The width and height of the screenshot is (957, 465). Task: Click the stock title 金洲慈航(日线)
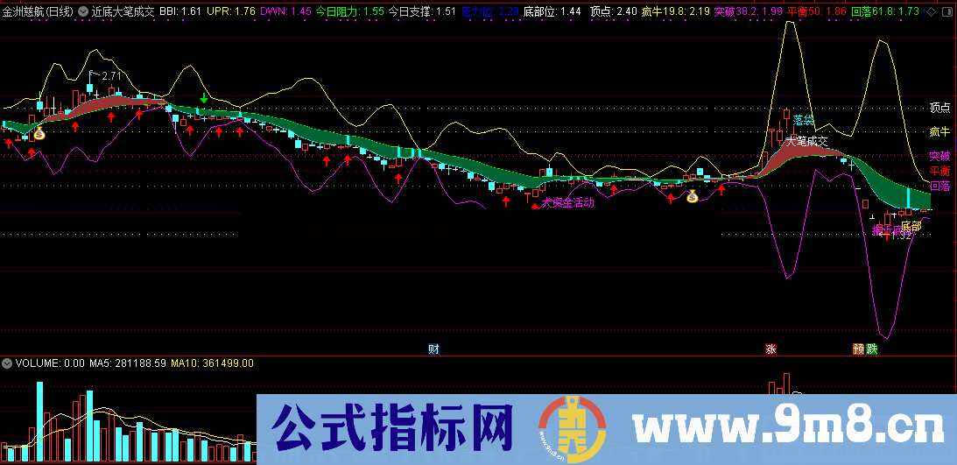[x=38, y=11]
